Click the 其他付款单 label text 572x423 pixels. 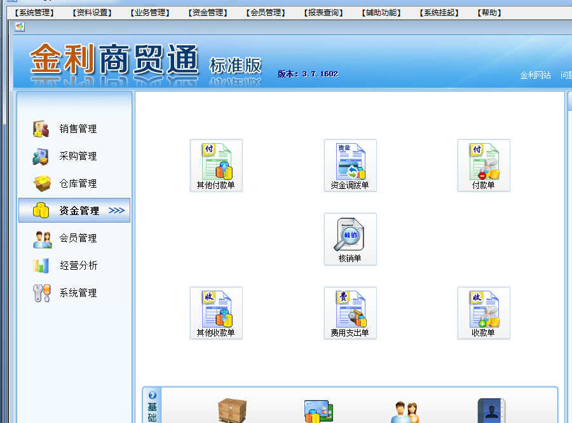[215, 185]
